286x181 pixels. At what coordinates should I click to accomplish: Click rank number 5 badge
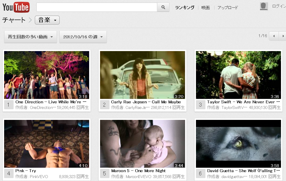coord(104,174)
